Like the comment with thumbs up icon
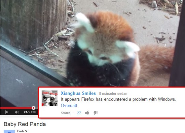 [x=87, y=113]
